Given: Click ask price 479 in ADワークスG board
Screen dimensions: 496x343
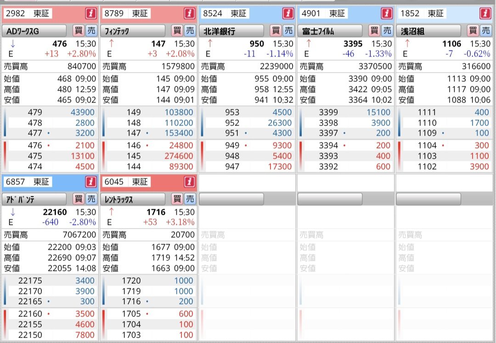Looking at the screenshot, I should click(x=35, y=112).
